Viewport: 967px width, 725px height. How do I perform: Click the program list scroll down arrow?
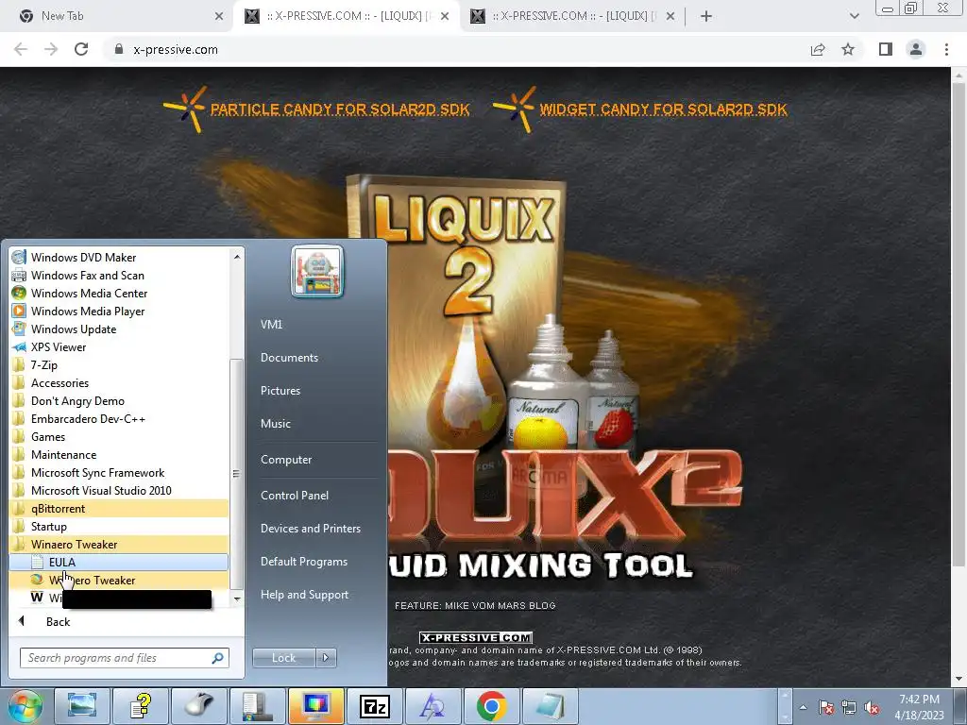[237, 599]
